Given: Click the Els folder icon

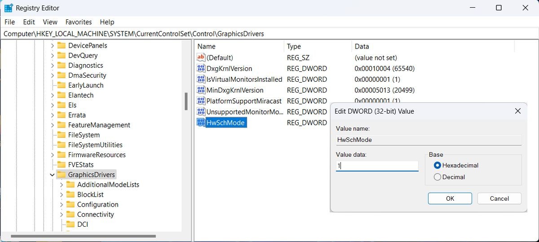Looking at the screenshot, I should tap(62, 105).
